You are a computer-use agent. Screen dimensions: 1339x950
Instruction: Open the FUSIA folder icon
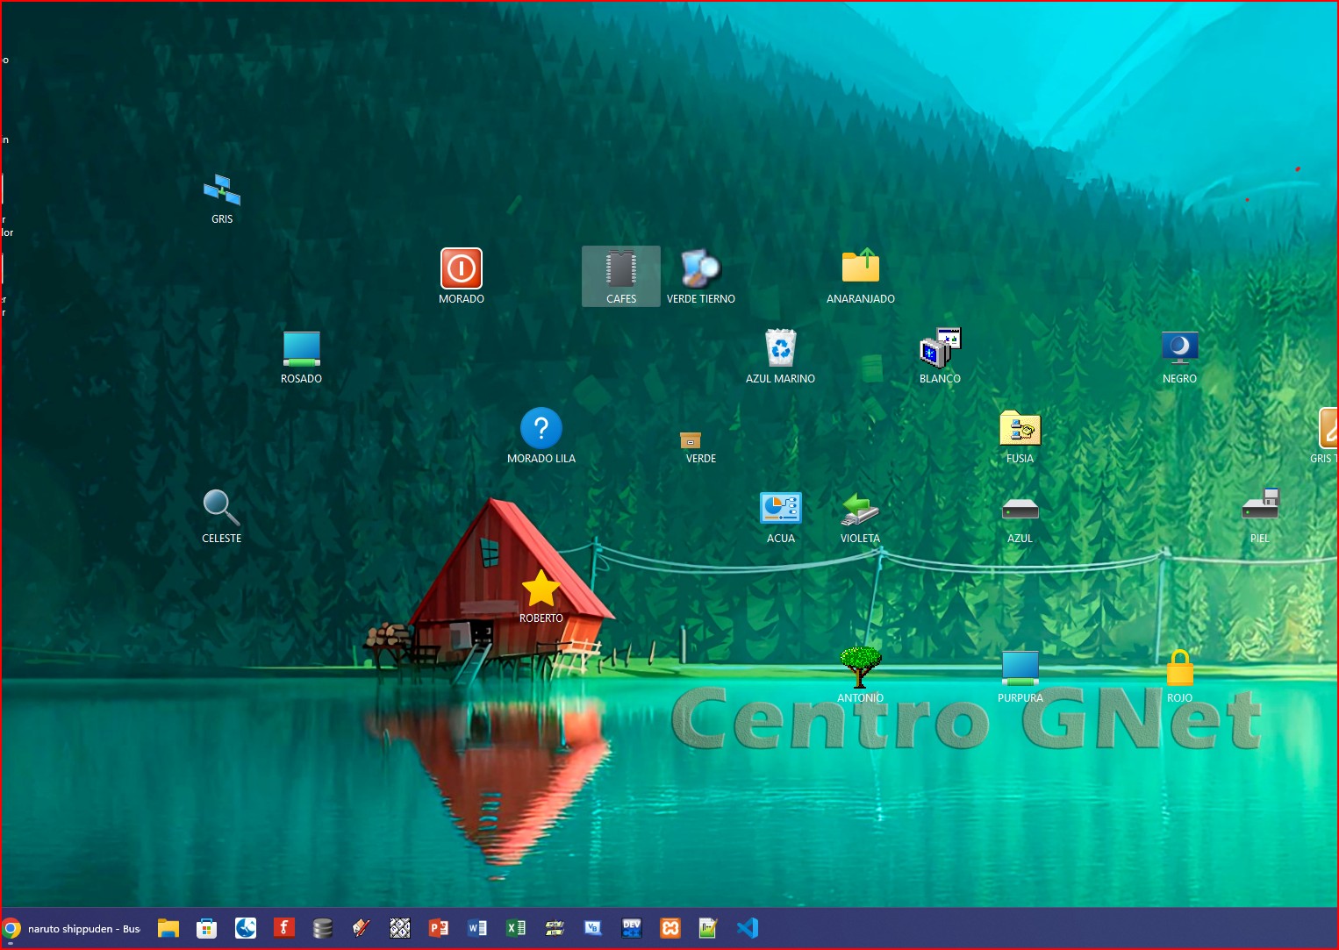[1020, 429]
